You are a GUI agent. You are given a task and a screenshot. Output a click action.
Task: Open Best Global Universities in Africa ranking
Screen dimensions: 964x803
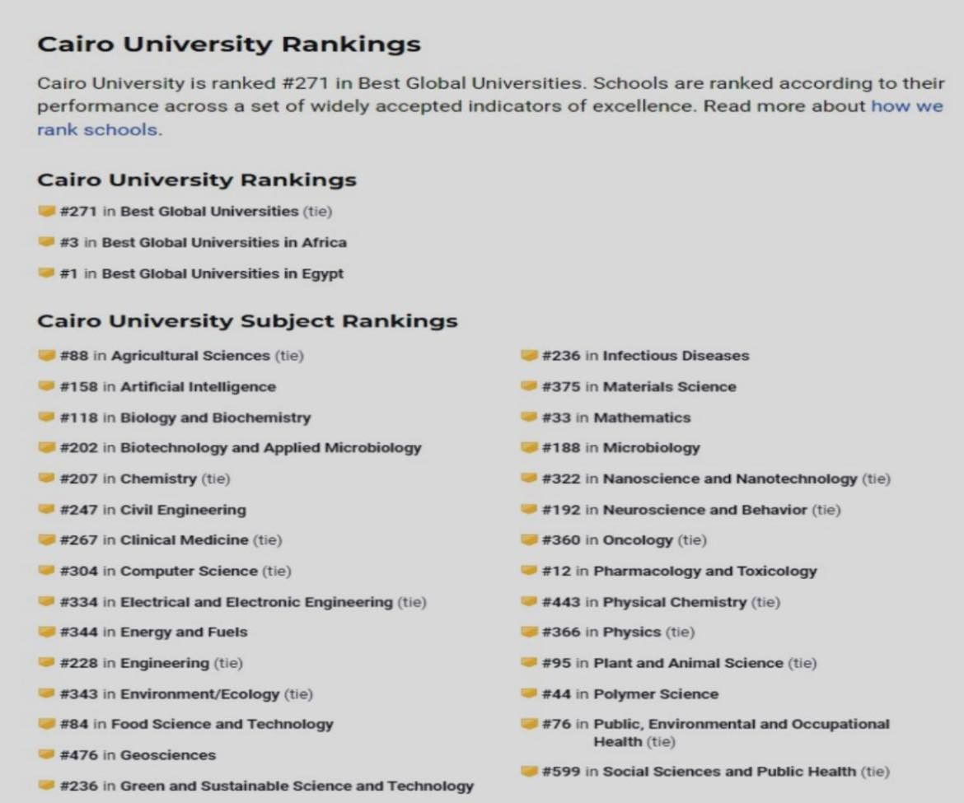pos(223,243)
